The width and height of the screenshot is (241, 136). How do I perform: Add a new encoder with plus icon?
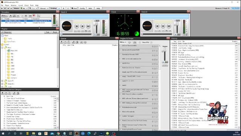pos(11,16)
